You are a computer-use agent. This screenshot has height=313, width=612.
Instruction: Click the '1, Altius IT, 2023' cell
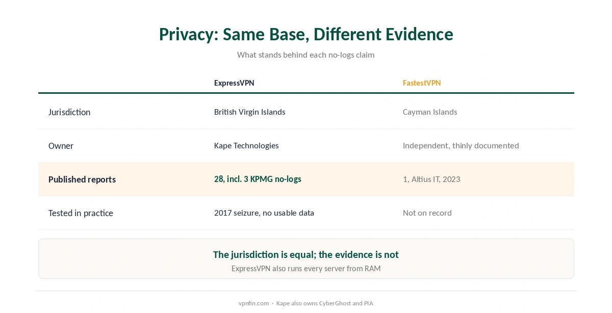(431, 179)
